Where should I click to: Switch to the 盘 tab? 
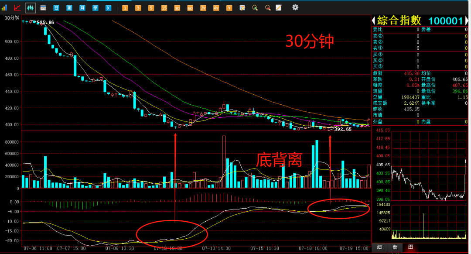[x=395, y=247]
